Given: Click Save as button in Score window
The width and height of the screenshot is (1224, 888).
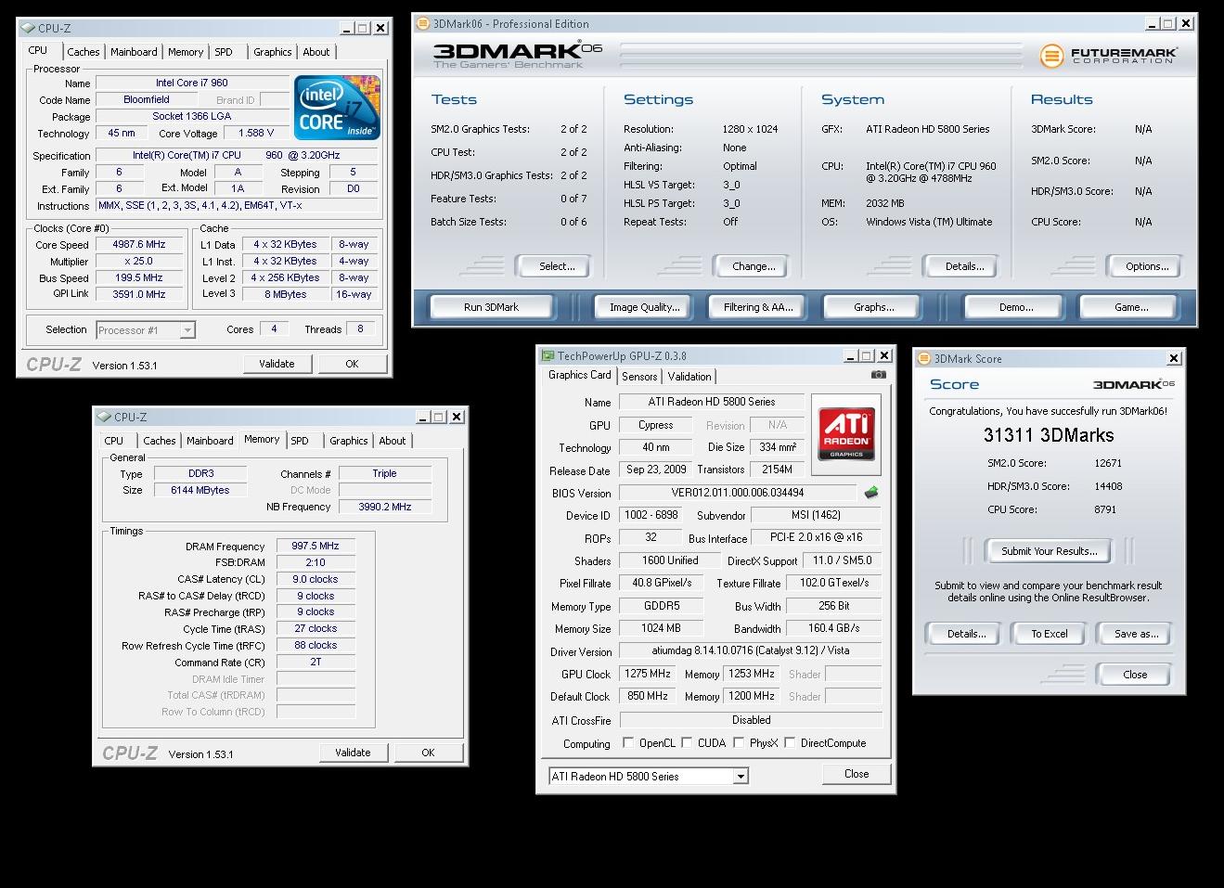Looking at the screenshot, I should click(1136, 634).
